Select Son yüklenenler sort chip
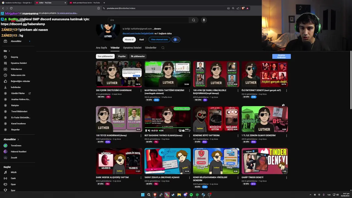352x198 pixels. 105,56
